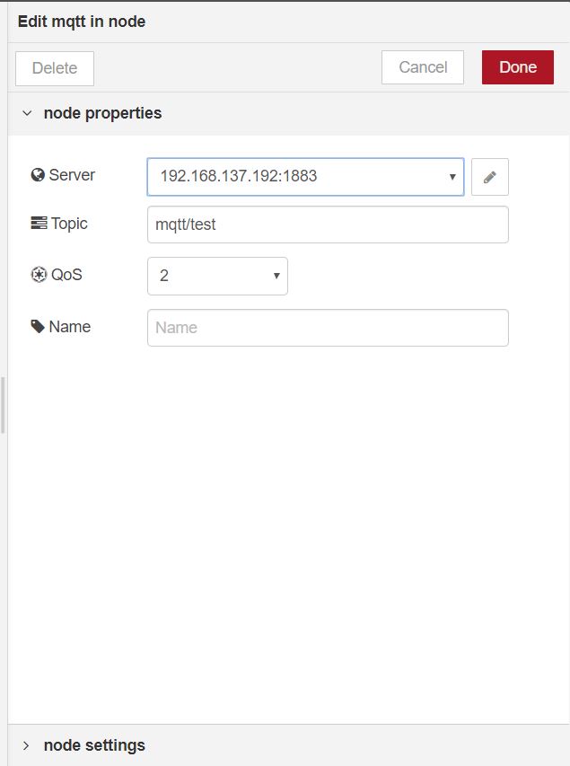Click the pencil icon to edit the server
Screen dimensions: 570x766
point(489,177)
